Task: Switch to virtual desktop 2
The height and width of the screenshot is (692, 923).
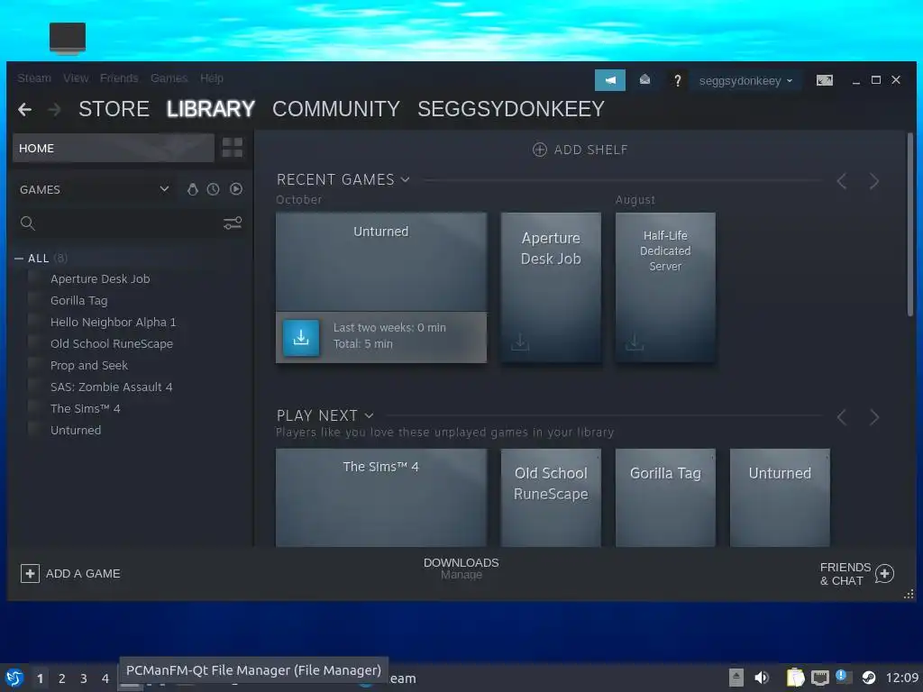Action: tap(62, 678)
